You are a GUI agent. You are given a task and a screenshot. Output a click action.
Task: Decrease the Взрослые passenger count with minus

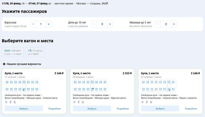33,24
